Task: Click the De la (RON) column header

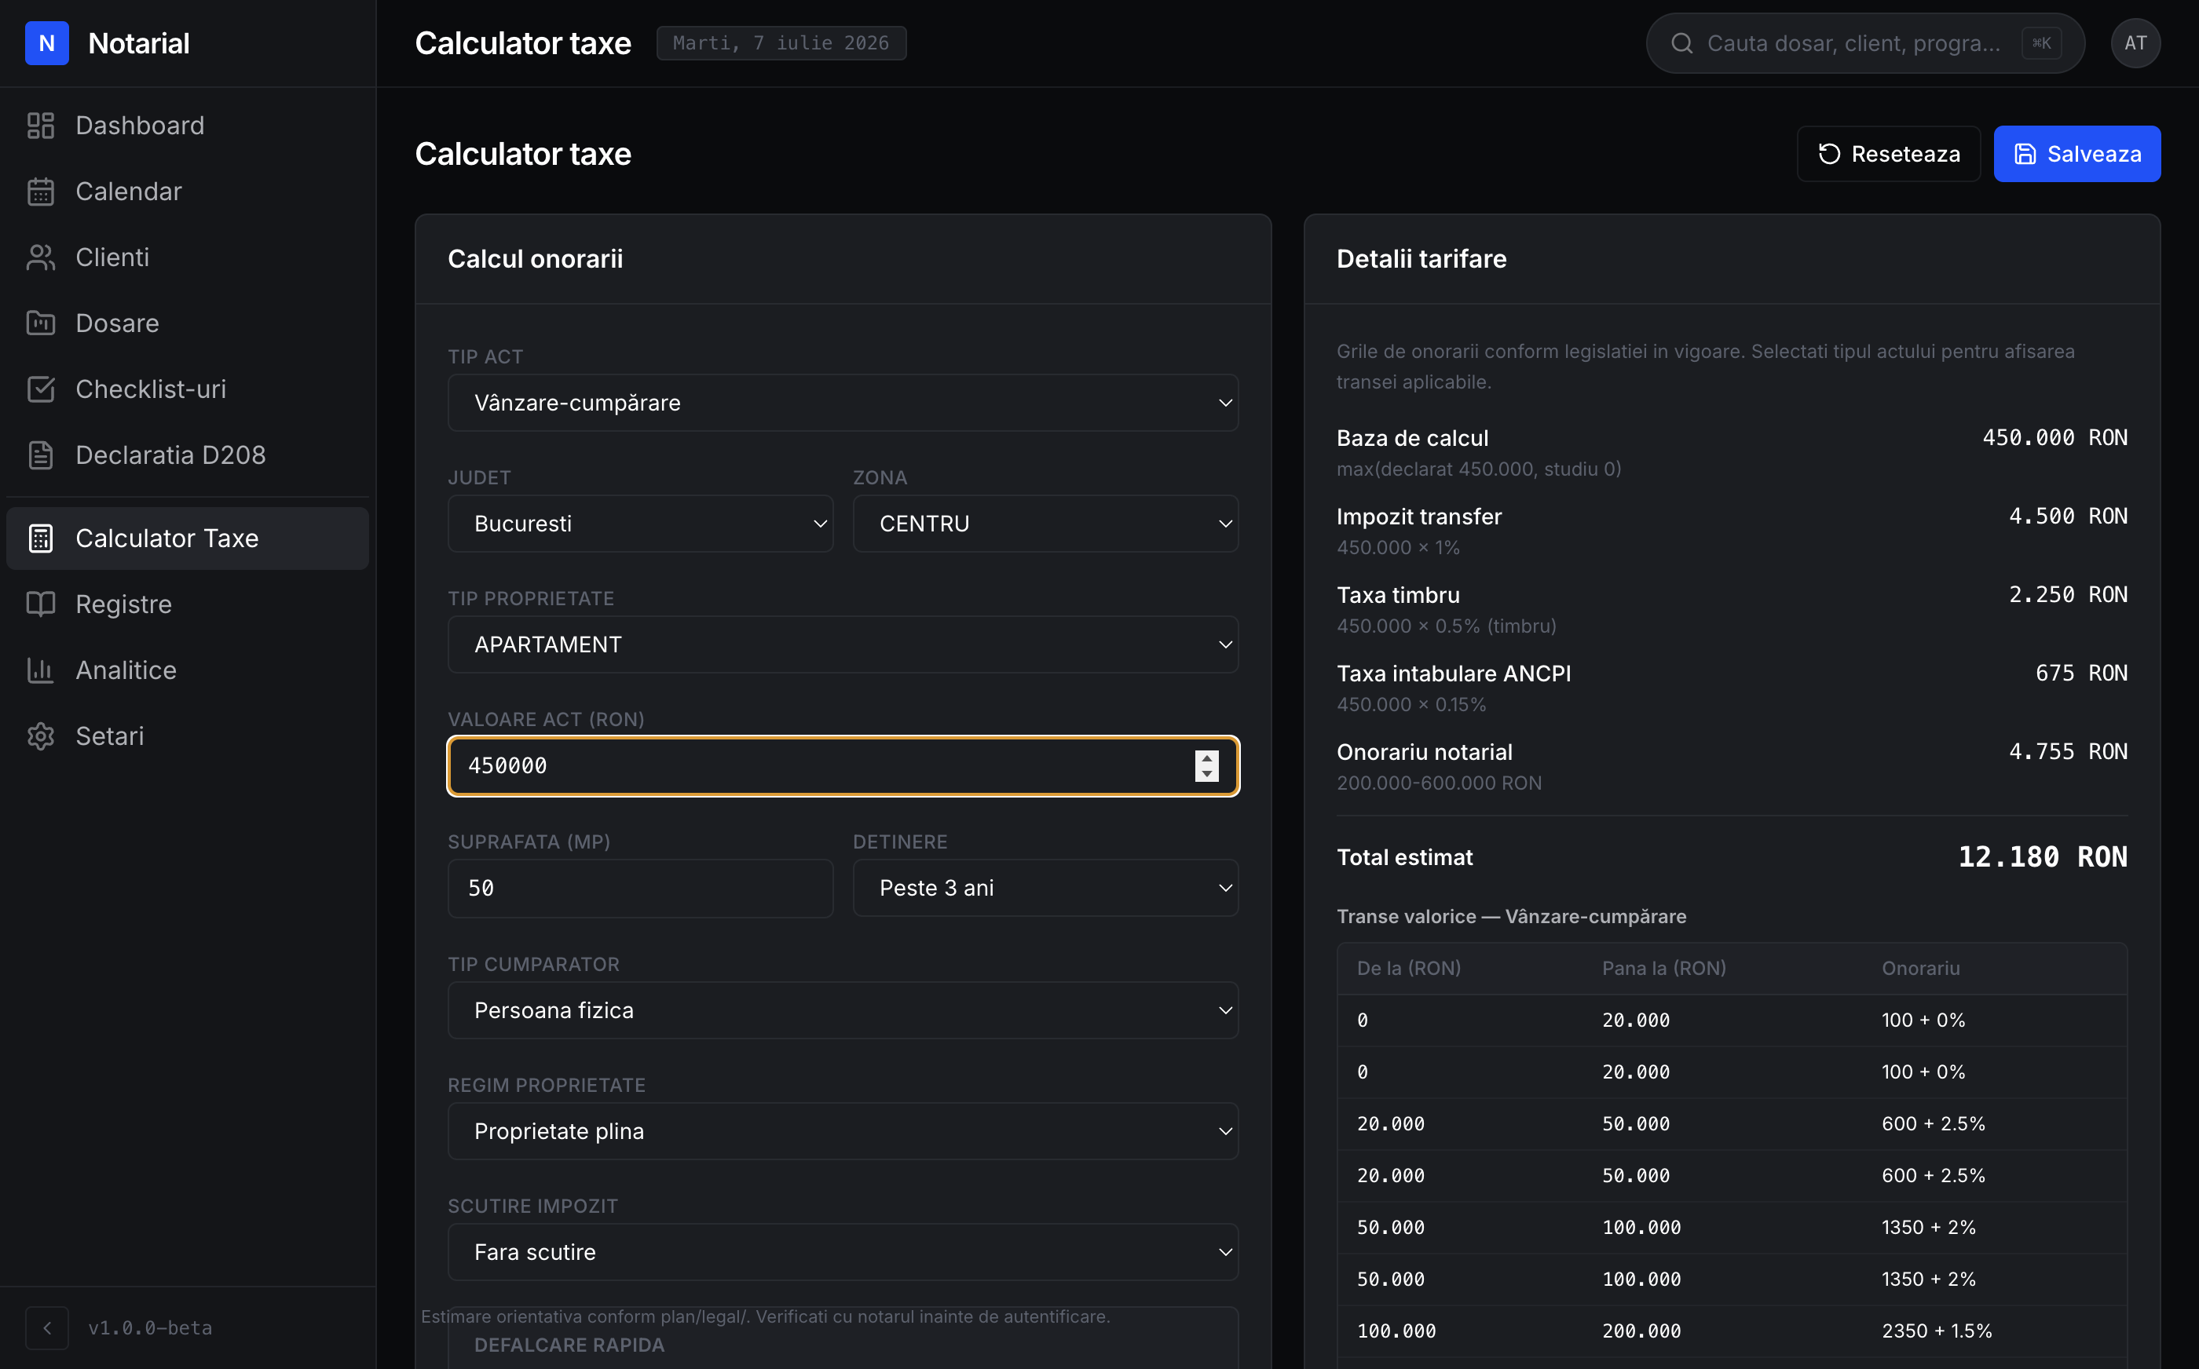Action: pos(1408,968)
